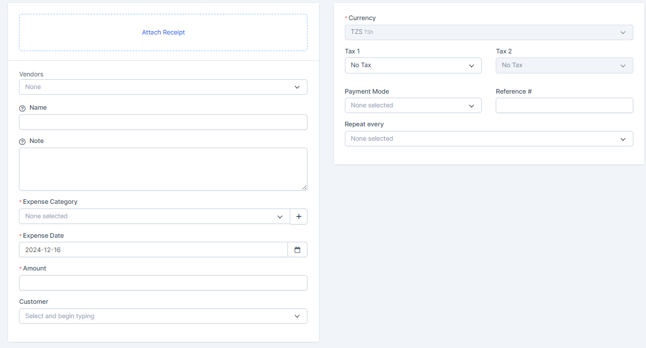
Task: Open the Tax 1 dropdown
Action: click(x=412, y=65)
